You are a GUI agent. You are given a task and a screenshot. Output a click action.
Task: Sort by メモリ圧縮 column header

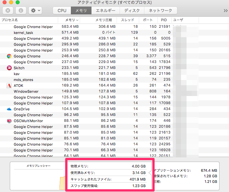click(98, 20)
